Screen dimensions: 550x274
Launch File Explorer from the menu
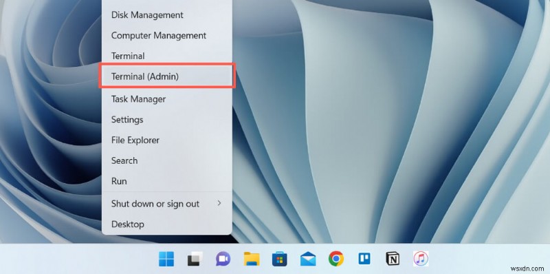(167, 140)
